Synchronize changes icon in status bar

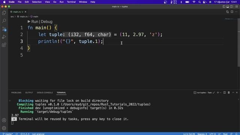coord(16,134)
